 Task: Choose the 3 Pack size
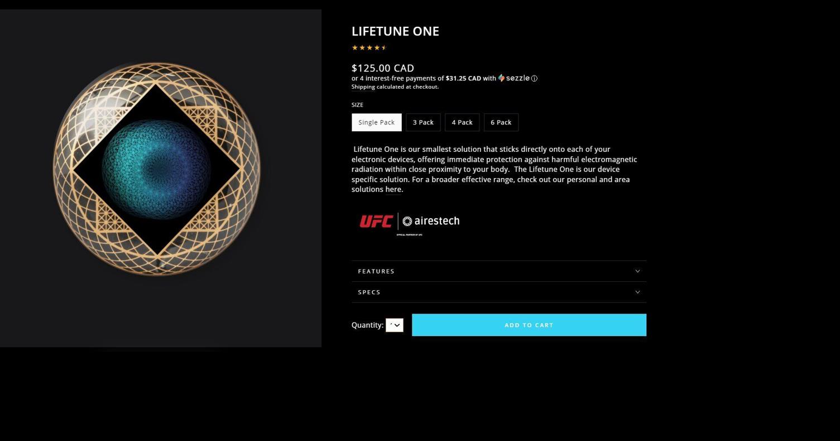point(423,122)
